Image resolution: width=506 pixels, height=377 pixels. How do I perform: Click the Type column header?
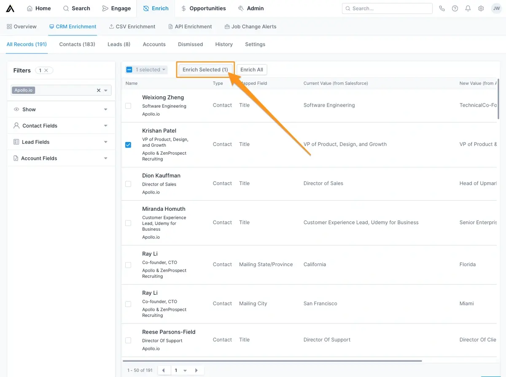pyautogui.click(x=218, y=83)
